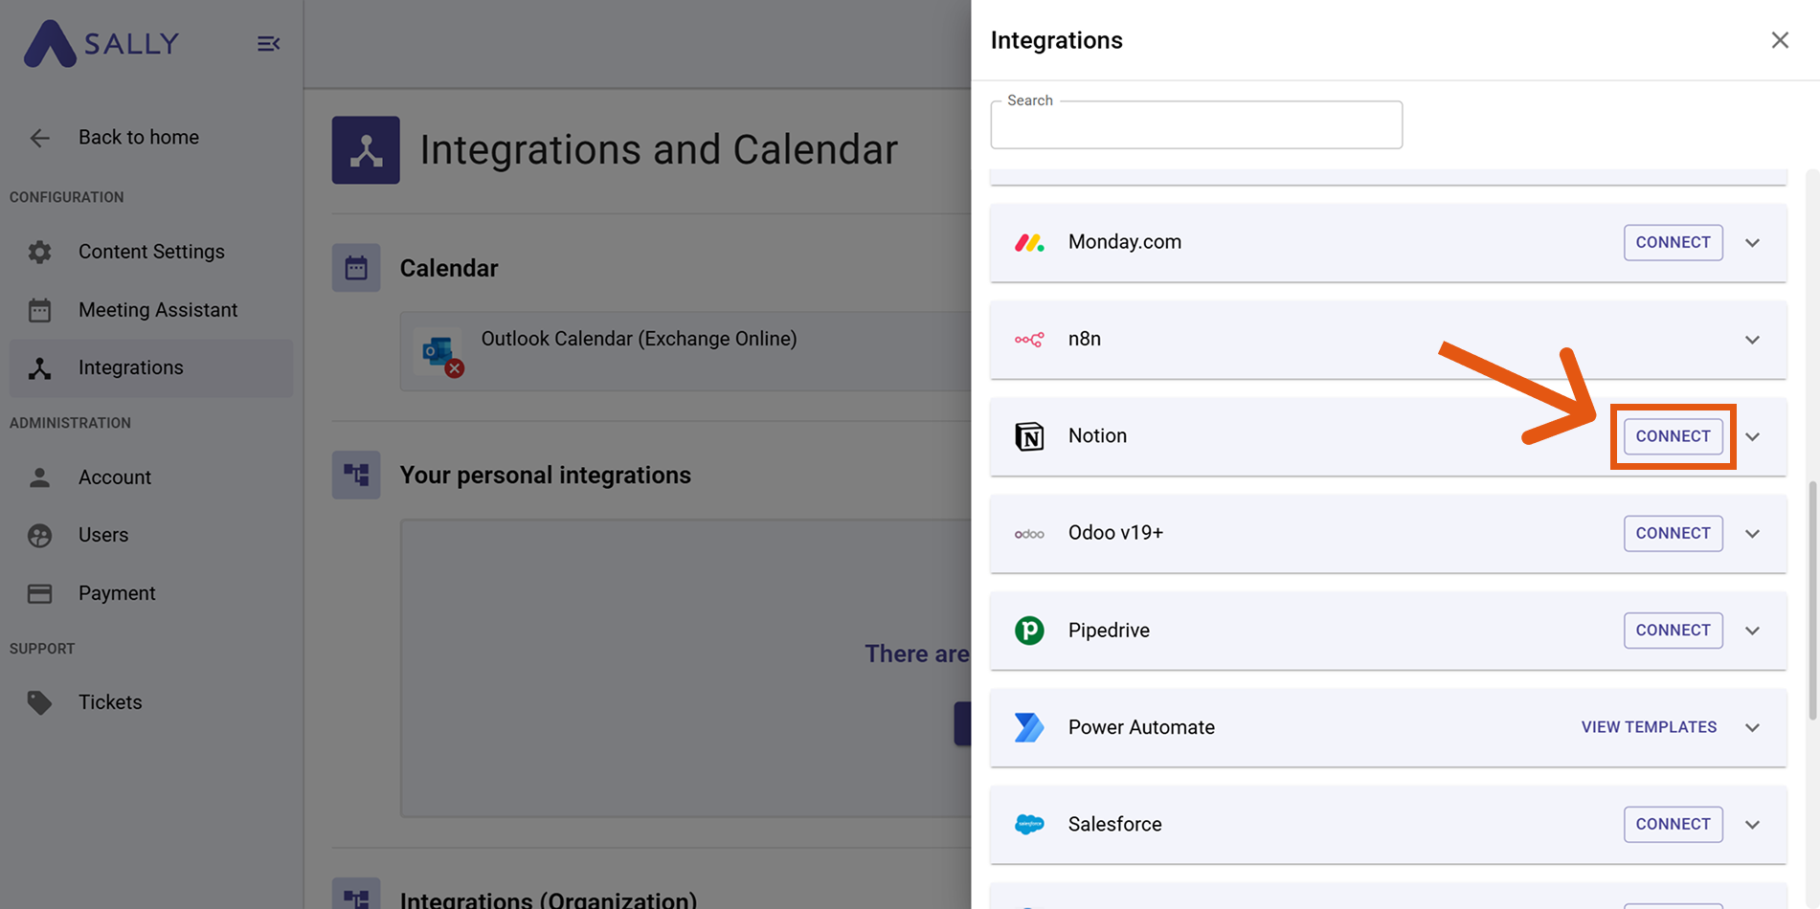Screen dimensions: 1820x909
Task: View templates for Power Automate
Action: (x=1649, y=727)
